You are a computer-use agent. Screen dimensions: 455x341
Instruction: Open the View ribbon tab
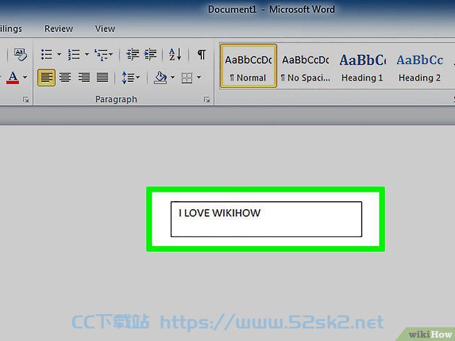click(x=105, y=29)
